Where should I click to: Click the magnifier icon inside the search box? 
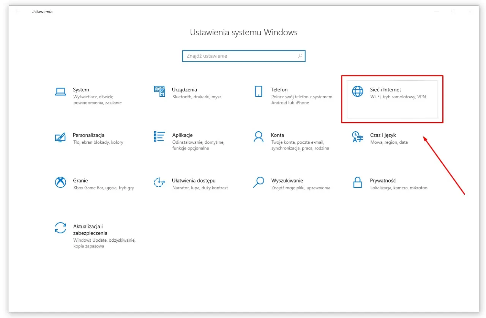(x=300, y=56)
